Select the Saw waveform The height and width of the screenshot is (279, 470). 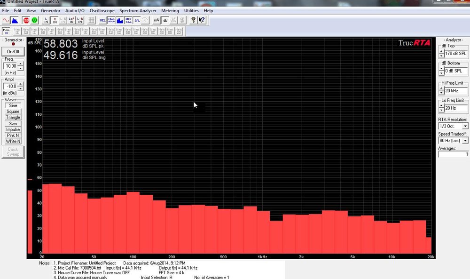point(13,124)
